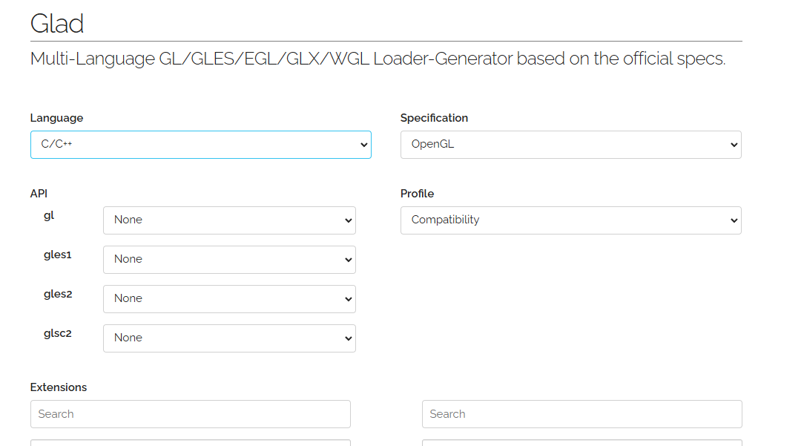Click the left Extensions search field
The height and width of the screenshot is (446, 804).
coord(190,414)
